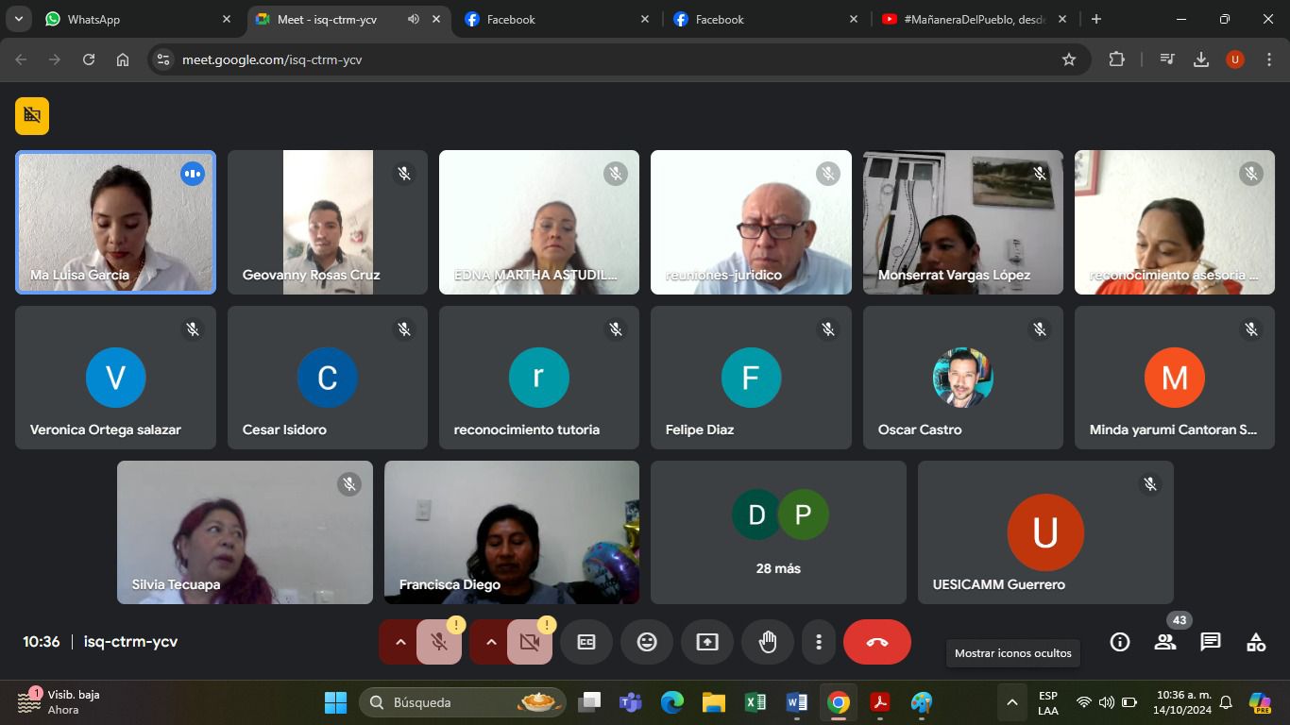Click the '28 más' participants tile
The height and width of the screenshot is (725, 1290).
(778, 532)
